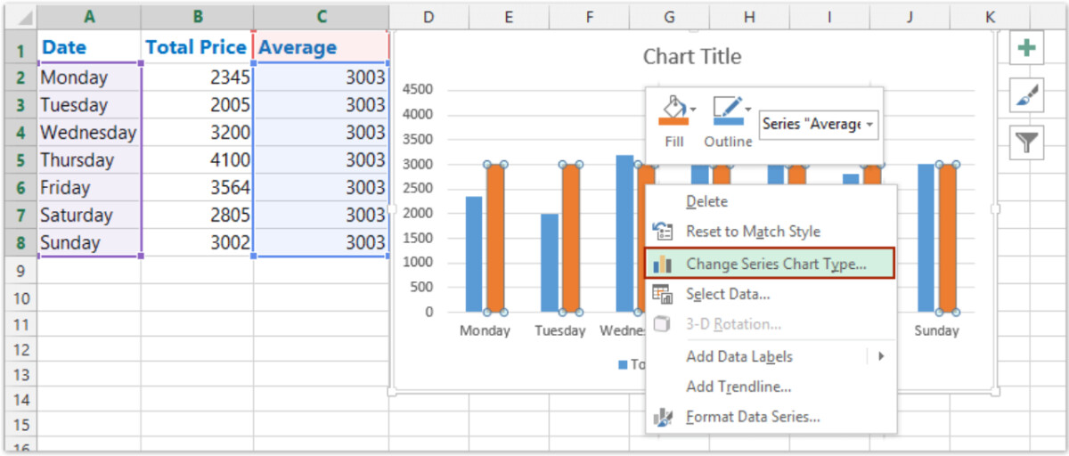The image size is (1069, 456).
Task: Expand the Add Data Labels submenu arrow
Action: click(880, 356)
